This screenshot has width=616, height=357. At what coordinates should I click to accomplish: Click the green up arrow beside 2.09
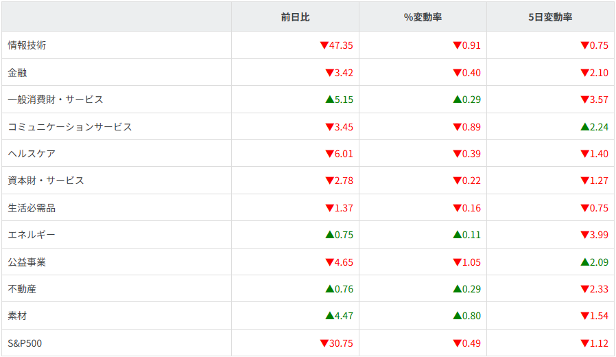coord(584,262)
